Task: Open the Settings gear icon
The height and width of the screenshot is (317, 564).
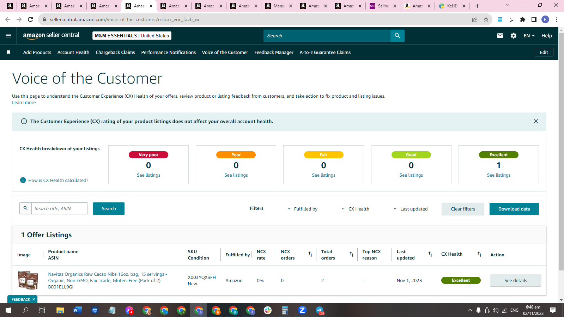Action: tap(514, 36)
